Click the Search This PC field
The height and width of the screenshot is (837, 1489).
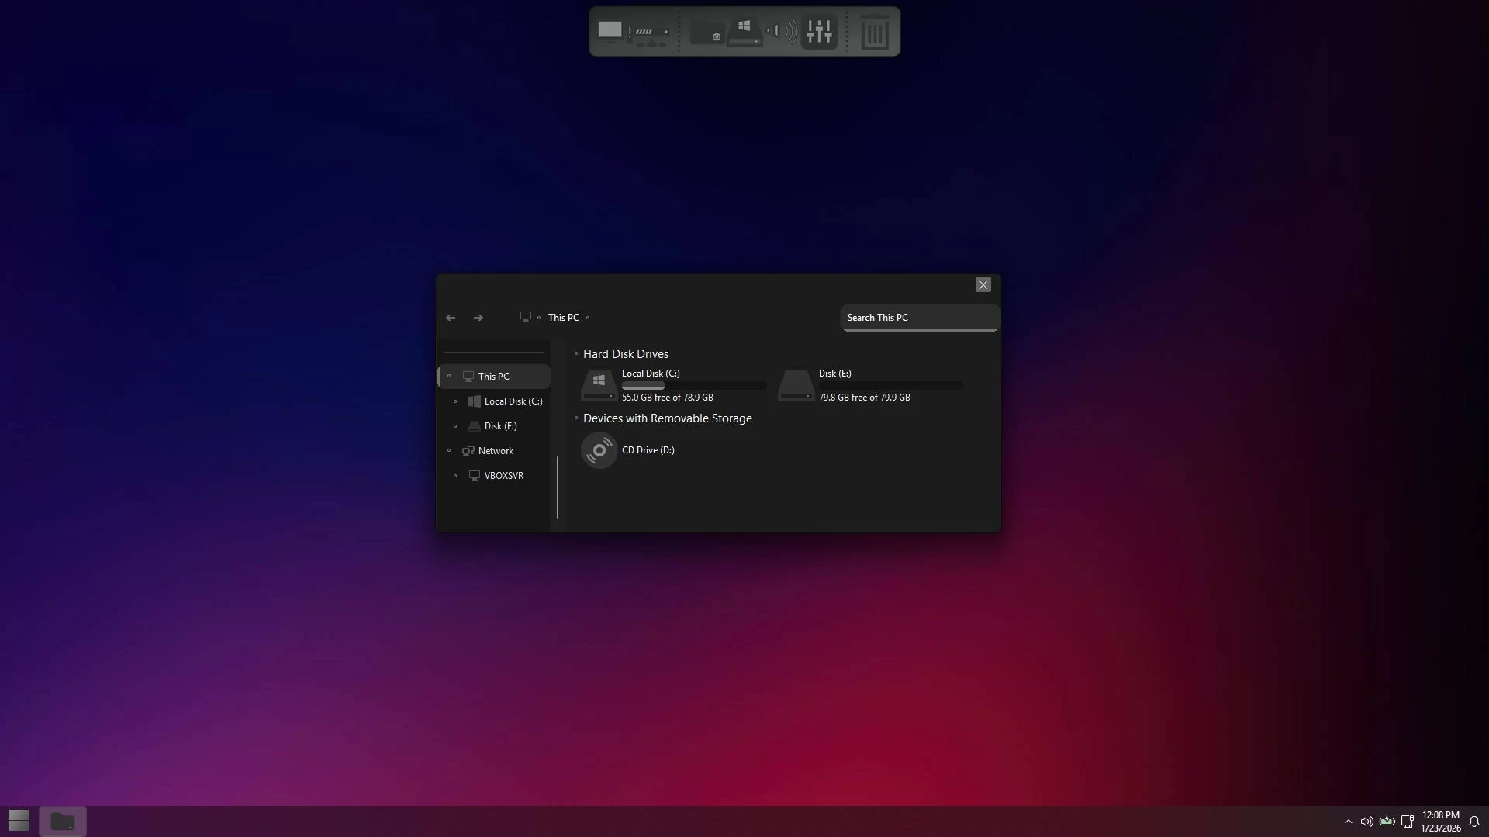[x=918, y=318]
